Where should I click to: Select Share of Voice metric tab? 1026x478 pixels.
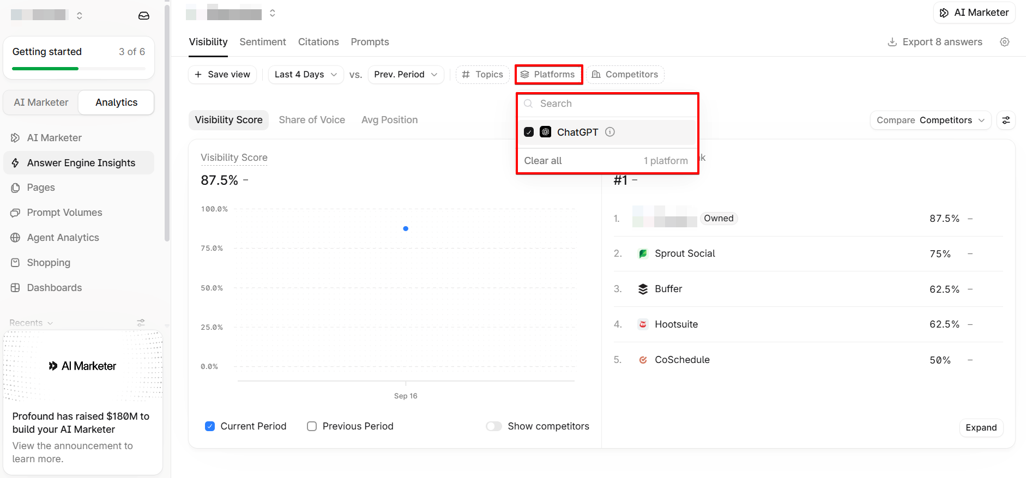312,120
